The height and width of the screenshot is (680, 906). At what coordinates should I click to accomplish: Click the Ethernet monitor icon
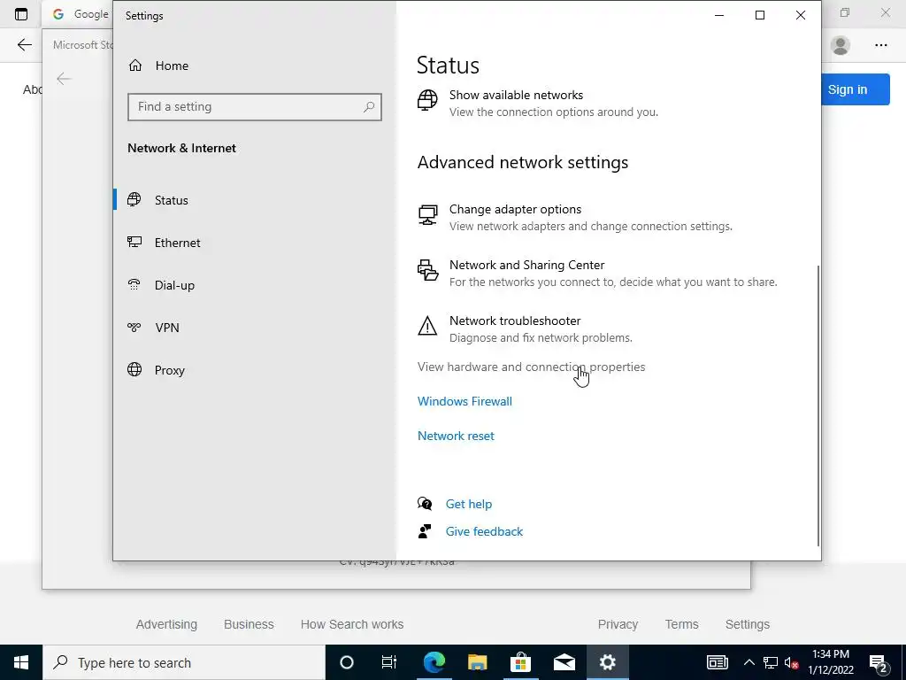[134, 243]
